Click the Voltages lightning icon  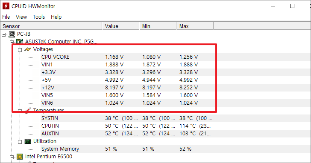[x=28, y=49]
